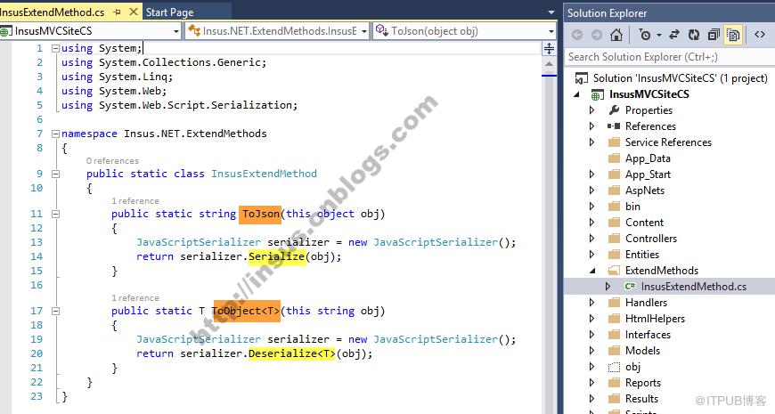The width and height of the screenshot is (775, 414).
Task: Expand the Controllers folder node
Action: click(x=591, y=238)
